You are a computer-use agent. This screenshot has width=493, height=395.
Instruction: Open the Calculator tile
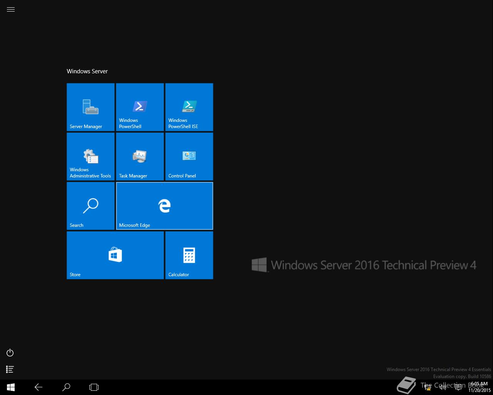(x=189, y=255)
